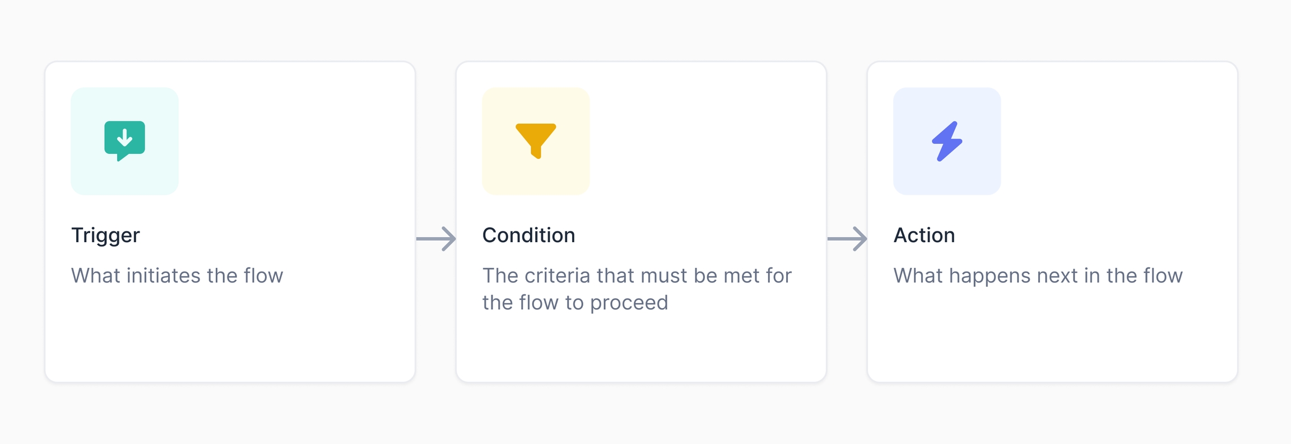Click the arrow between Condition and Action

(x=847, y=239)
